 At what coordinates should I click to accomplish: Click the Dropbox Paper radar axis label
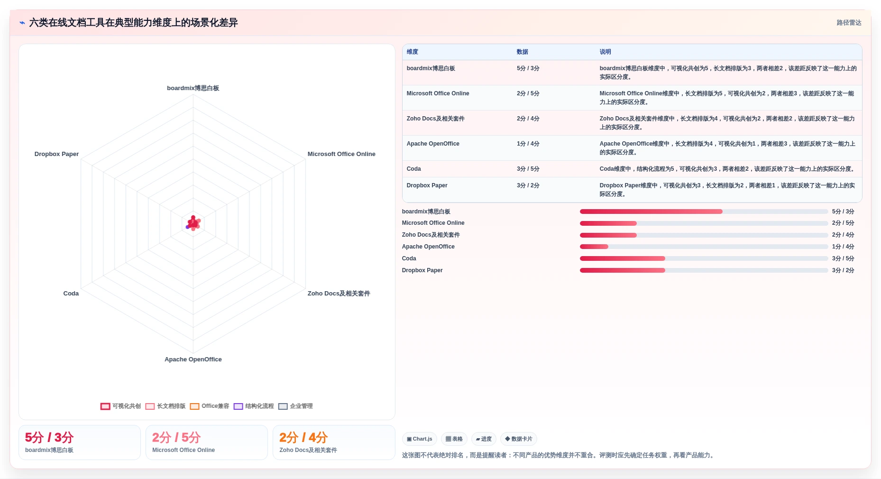[56, 154]
